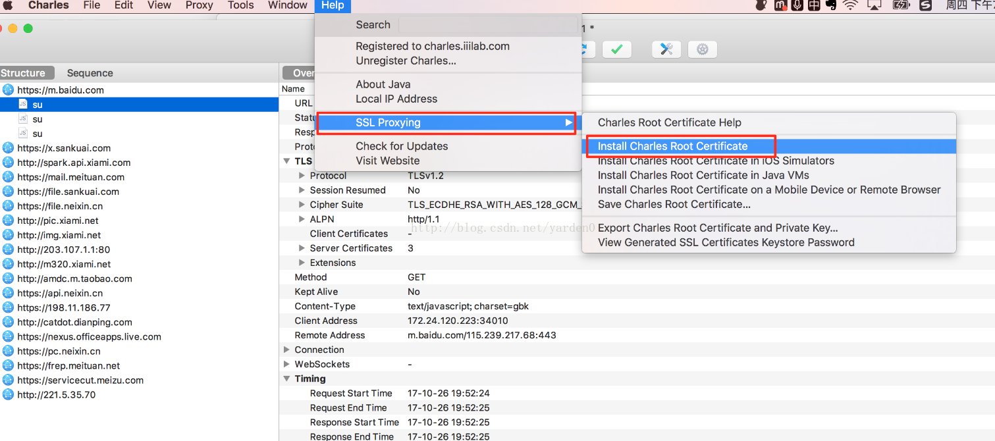Click the JS file icon of highlighted su row
The height and width of the screenshot is (441, 995).
[x=23, y=104]
